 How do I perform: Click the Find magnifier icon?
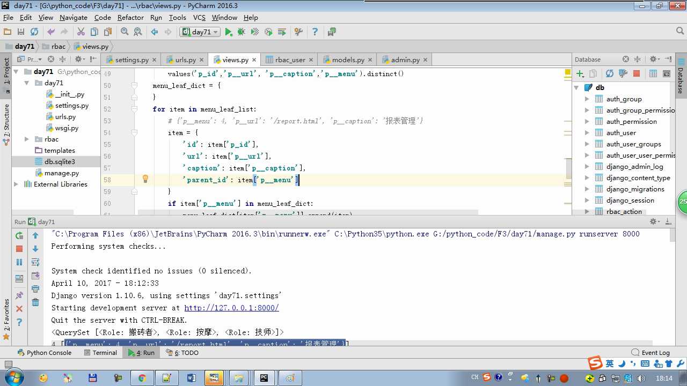(125, 32)
